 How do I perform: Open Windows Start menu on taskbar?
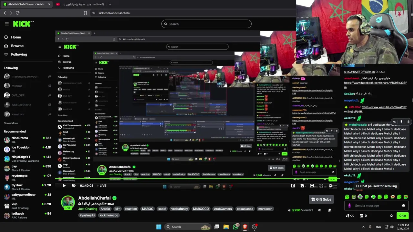click(x=159, y=227)
